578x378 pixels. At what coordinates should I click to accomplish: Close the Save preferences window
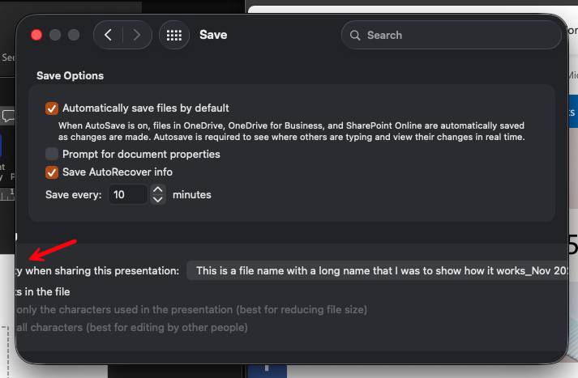(x=36, y=35)
